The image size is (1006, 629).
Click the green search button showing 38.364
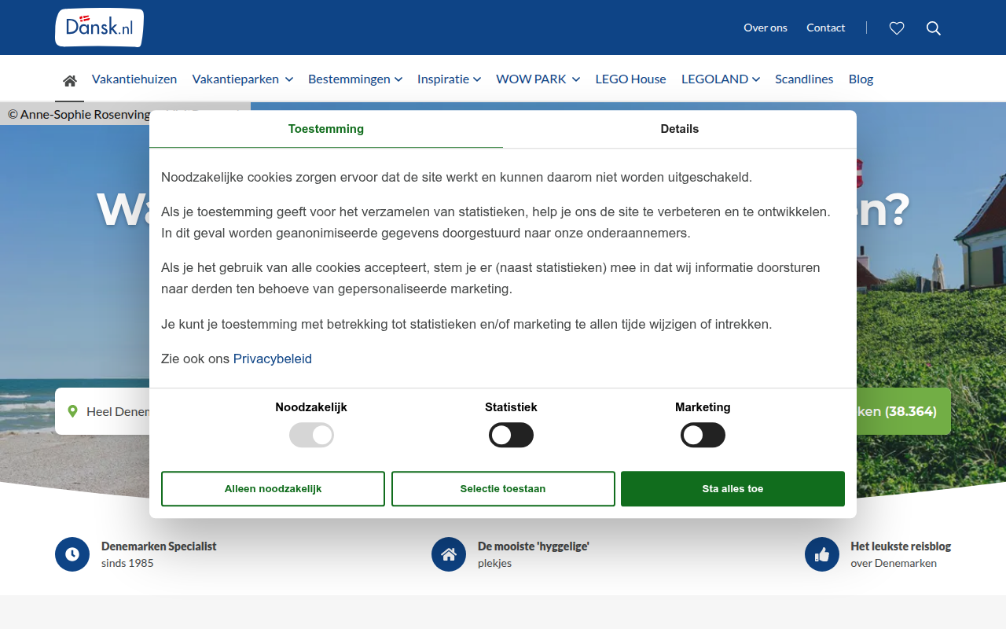point(903,411)
